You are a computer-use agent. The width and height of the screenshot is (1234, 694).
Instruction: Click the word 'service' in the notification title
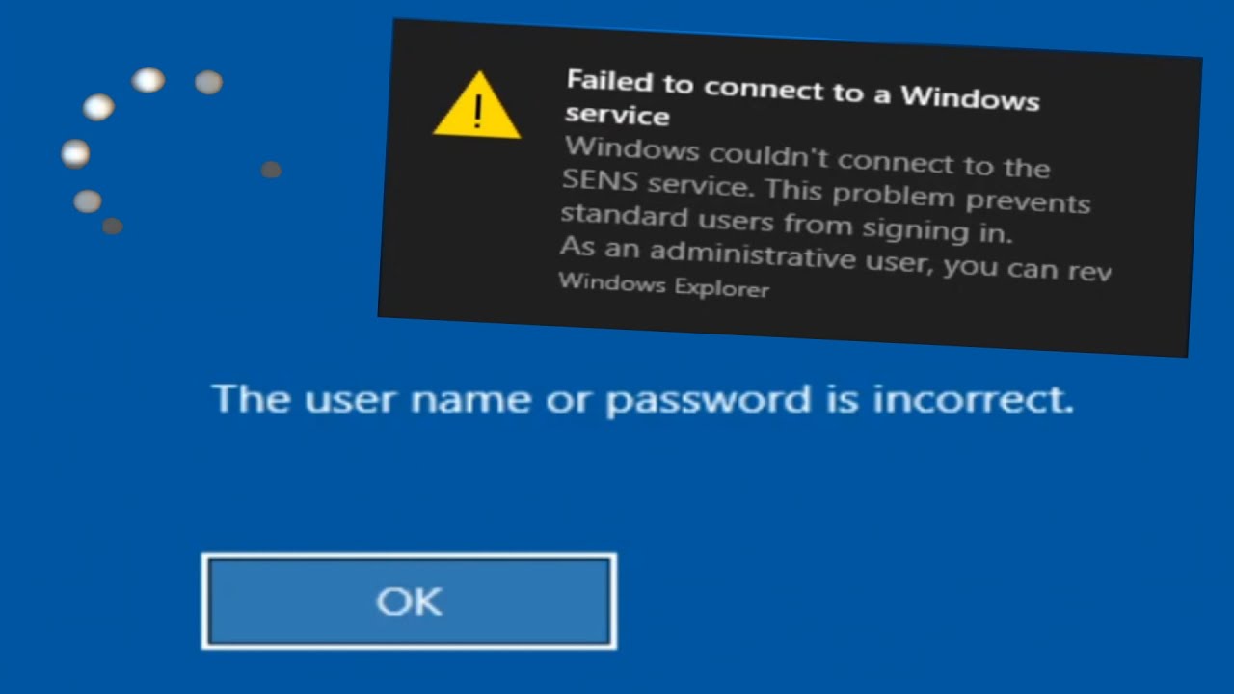pos(617,116)
